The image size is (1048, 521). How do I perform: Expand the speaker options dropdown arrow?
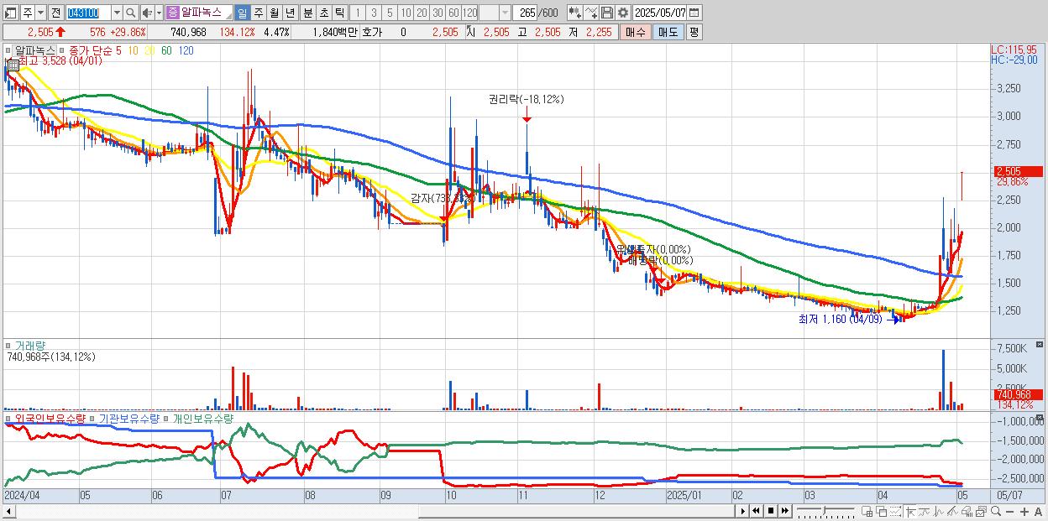pos(159,13)
